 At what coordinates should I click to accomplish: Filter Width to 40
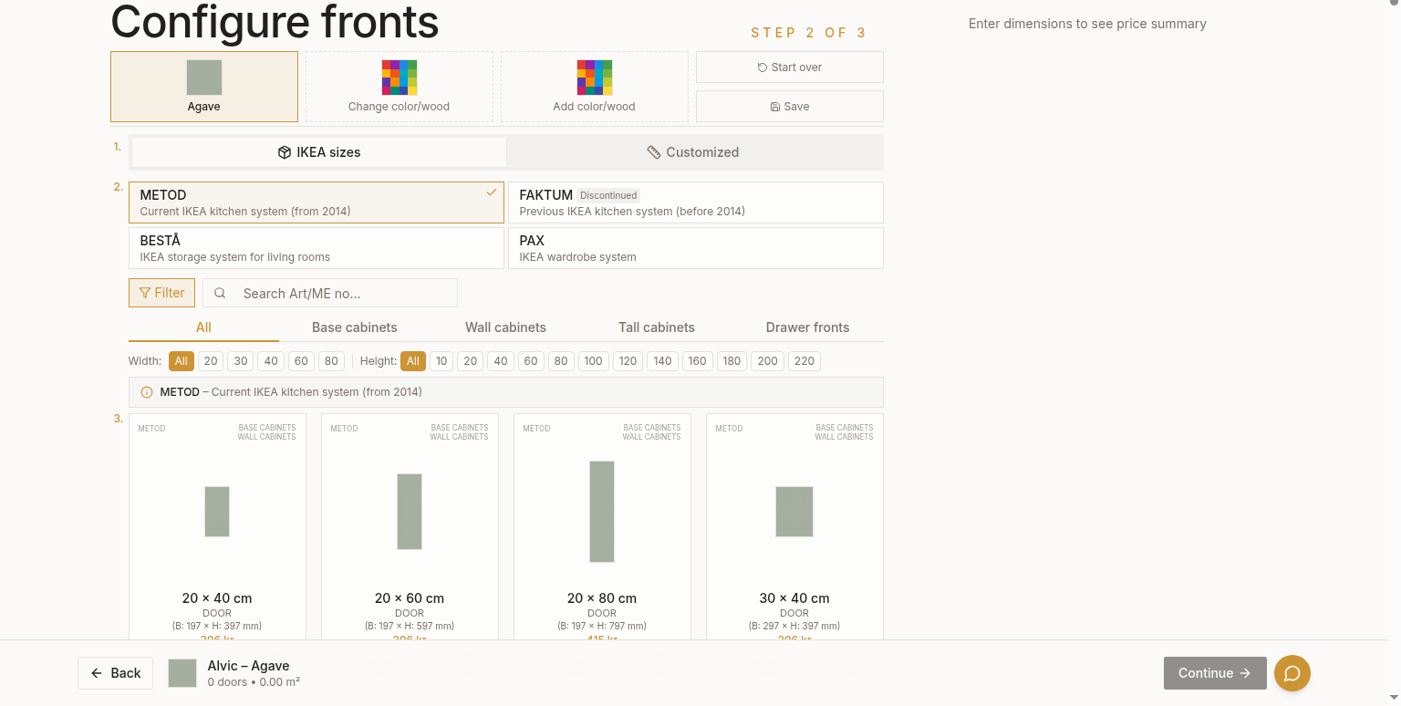pyautogui.click(x=271, y=361)
